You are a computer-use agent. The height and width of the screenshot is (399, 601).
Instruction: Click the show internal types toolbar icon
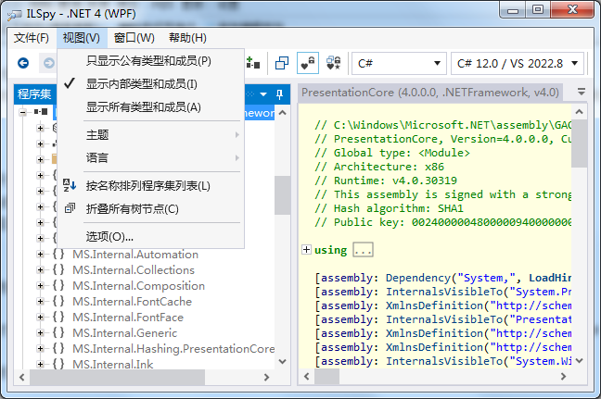coord(308,64)
